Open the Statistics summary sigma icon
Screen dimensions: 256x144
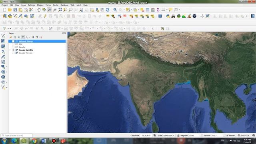tap(158, 10)
